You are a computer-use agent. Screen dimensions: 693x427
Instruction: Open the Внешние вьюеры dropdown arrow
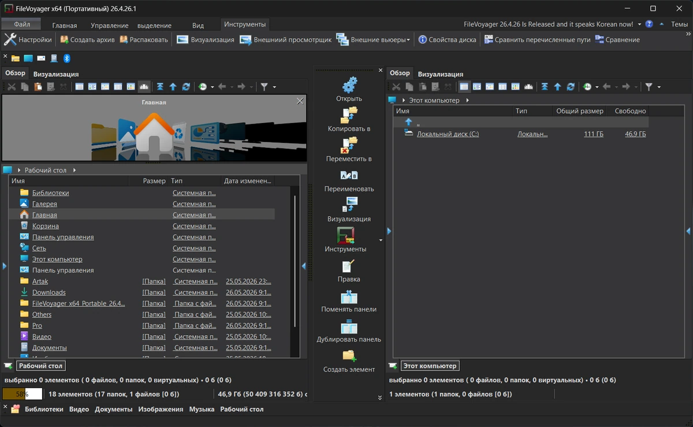click(x=408, y=40)
